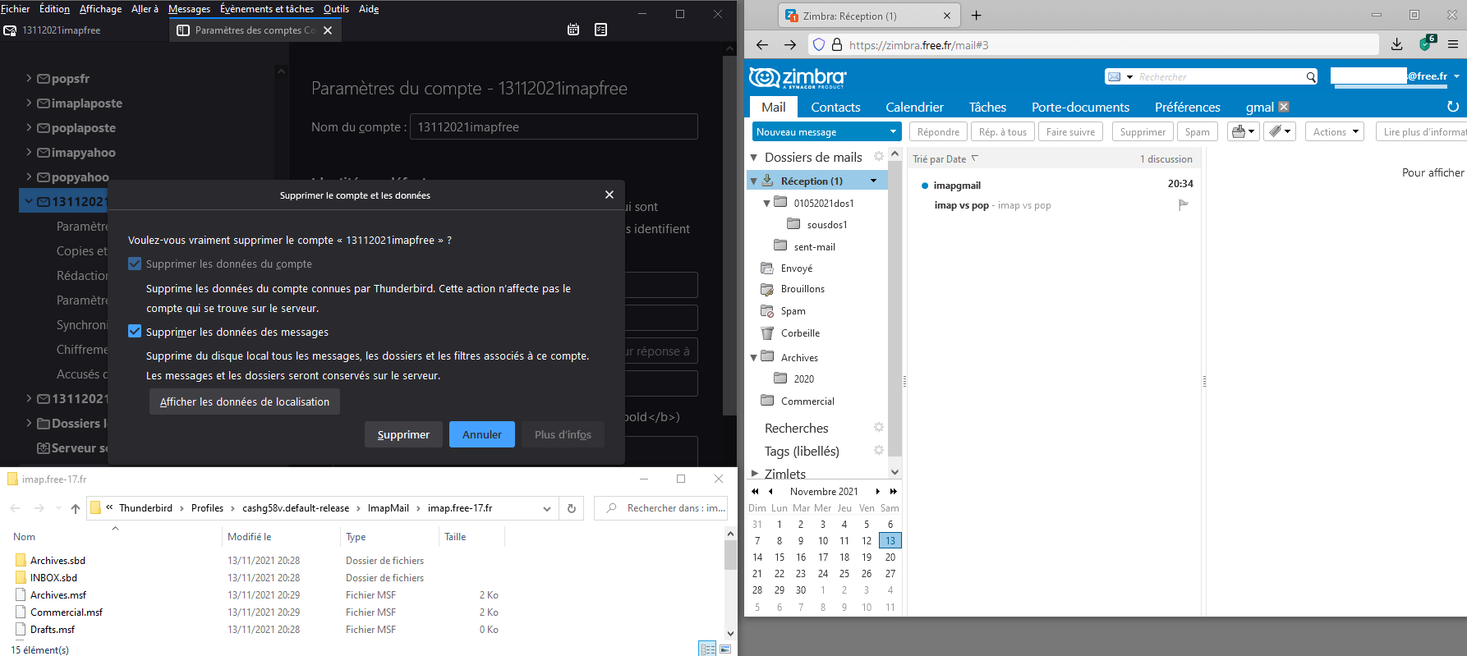Switch to the Calendrier tab
Viewport: 1467px width, 656px height.
(914, 107)
